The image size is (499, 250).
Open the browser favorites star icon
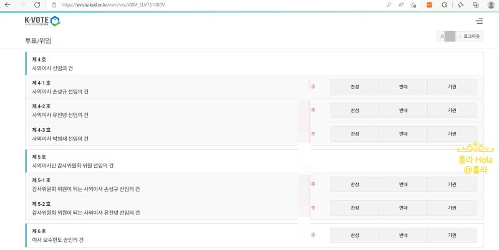[x=460, y=4]
